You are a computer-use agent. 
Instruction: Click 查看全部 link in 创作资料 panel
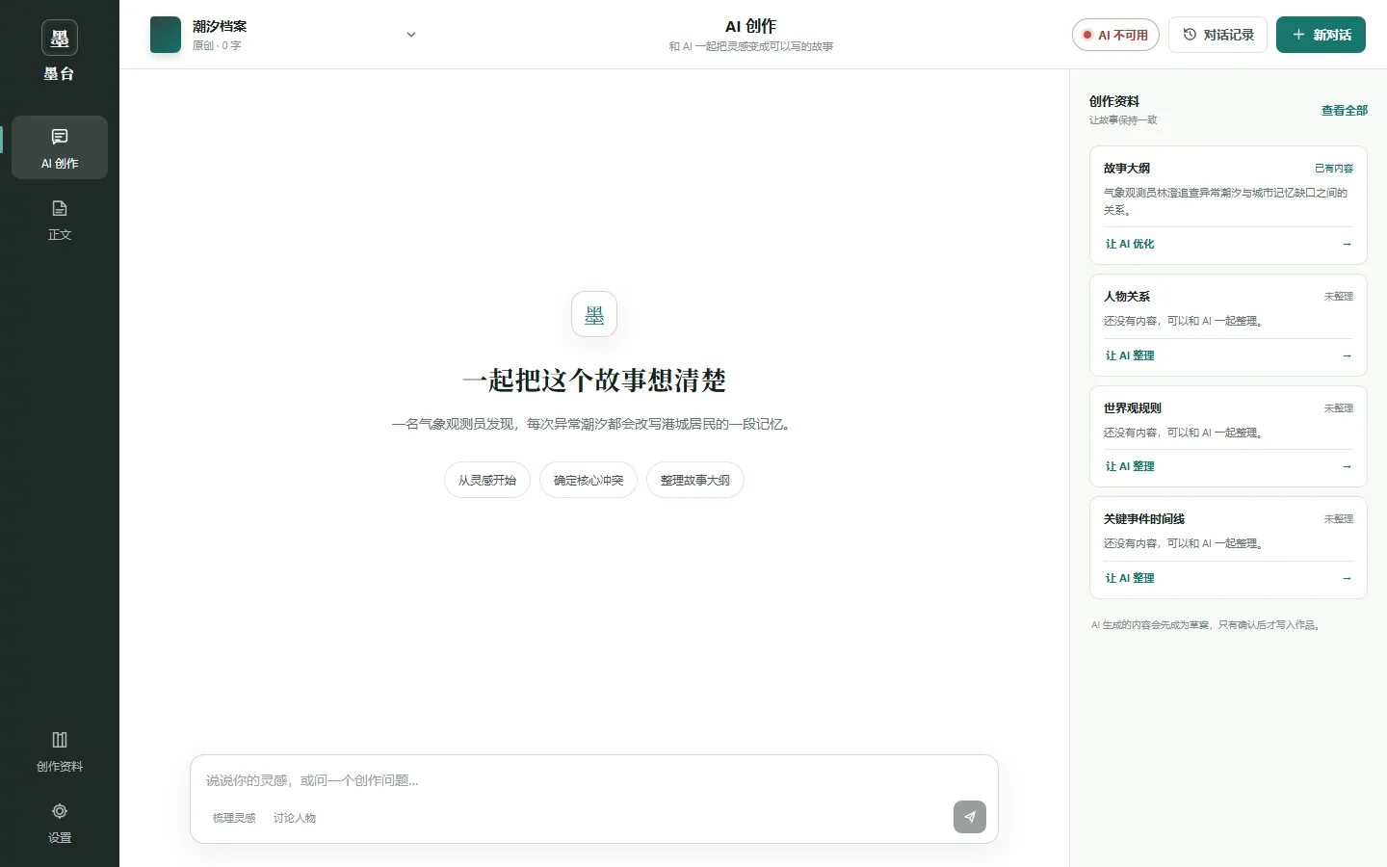coord(1345,111)
